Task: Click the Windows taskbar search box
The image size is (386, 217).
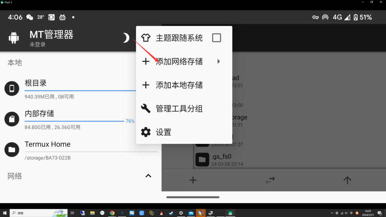Action: point(38,213)
